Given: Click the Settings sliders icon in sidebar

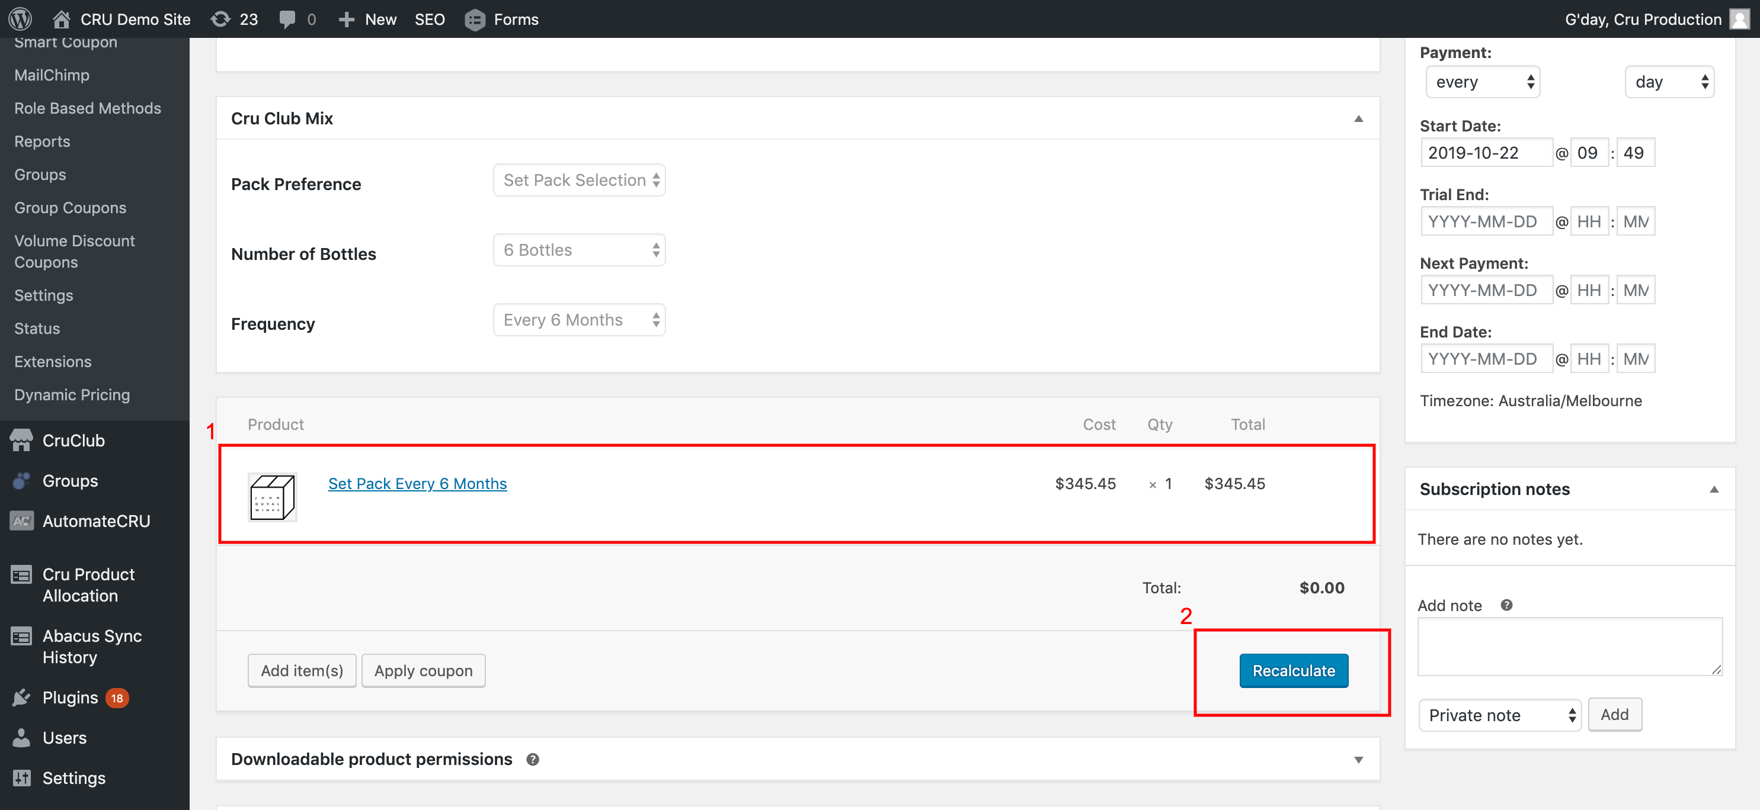Looking at the screenshot, I should tap(22, 778).
